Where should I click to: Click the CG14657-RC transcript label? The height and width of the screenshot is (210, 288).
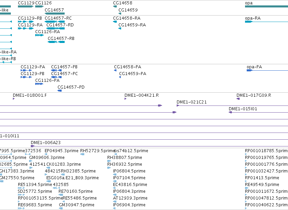[x=58, y=18]
